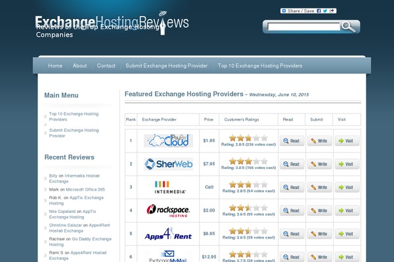Click the PayPerCloud logo
Image resolution: width=394 pixels, height=262 pixels.
tap(168, 141)
